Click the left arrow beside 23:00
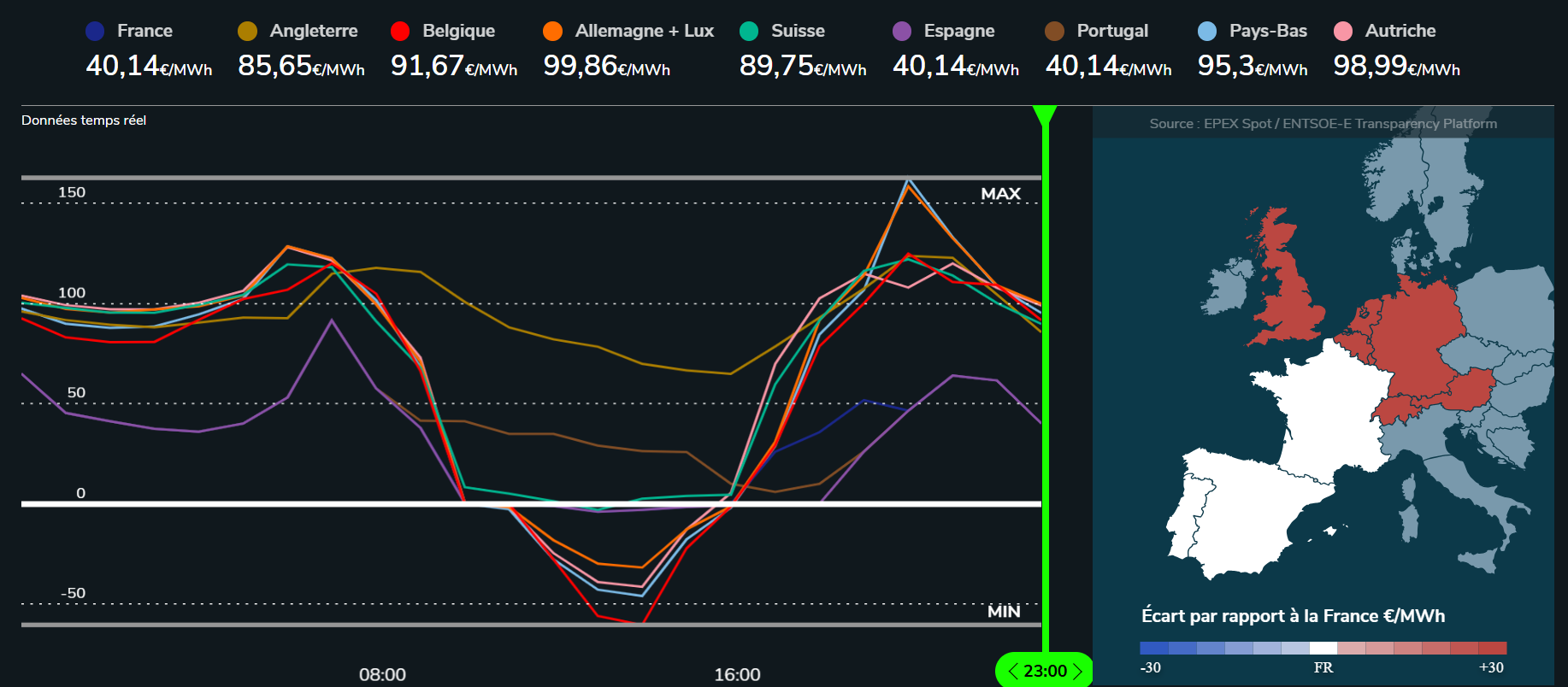Screen dimensions: 1568x687 pos(1013,671)
